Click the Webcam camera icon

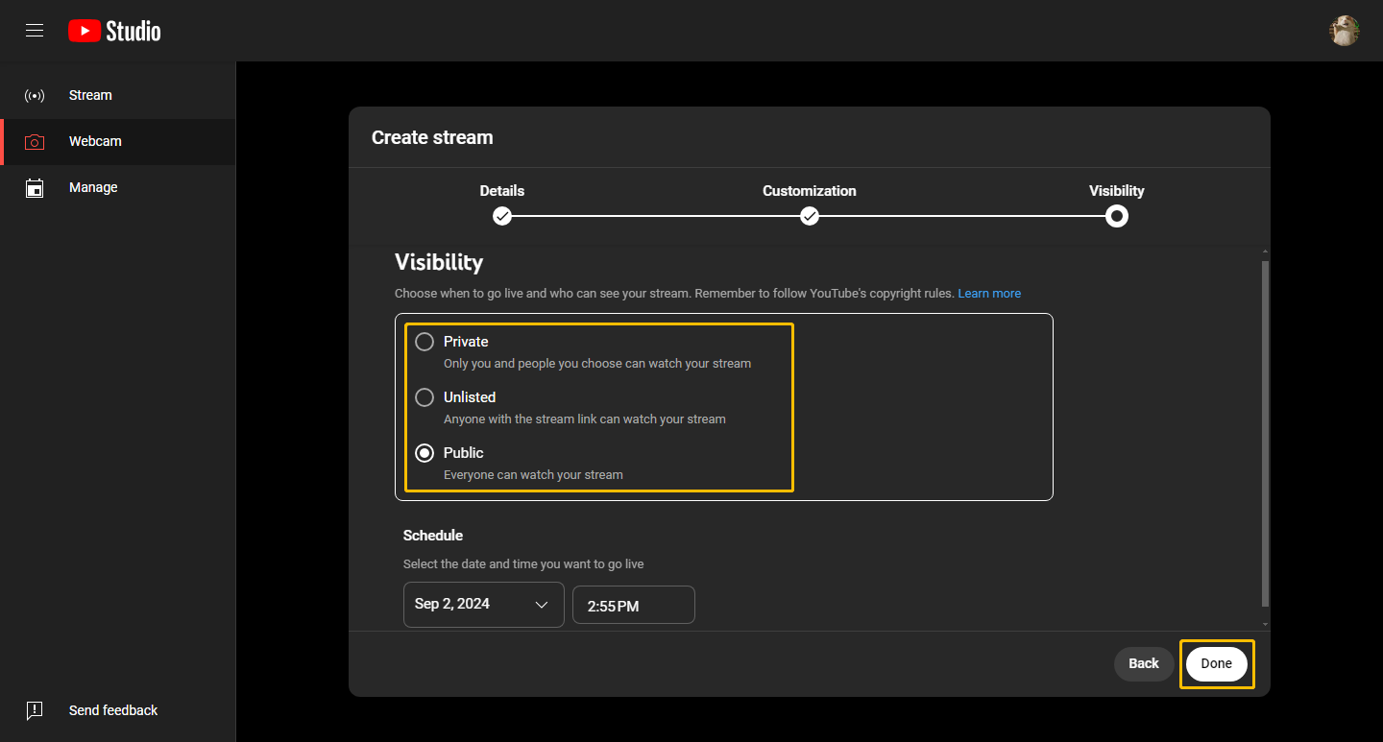pyautogui.click(x=35, y=142)
